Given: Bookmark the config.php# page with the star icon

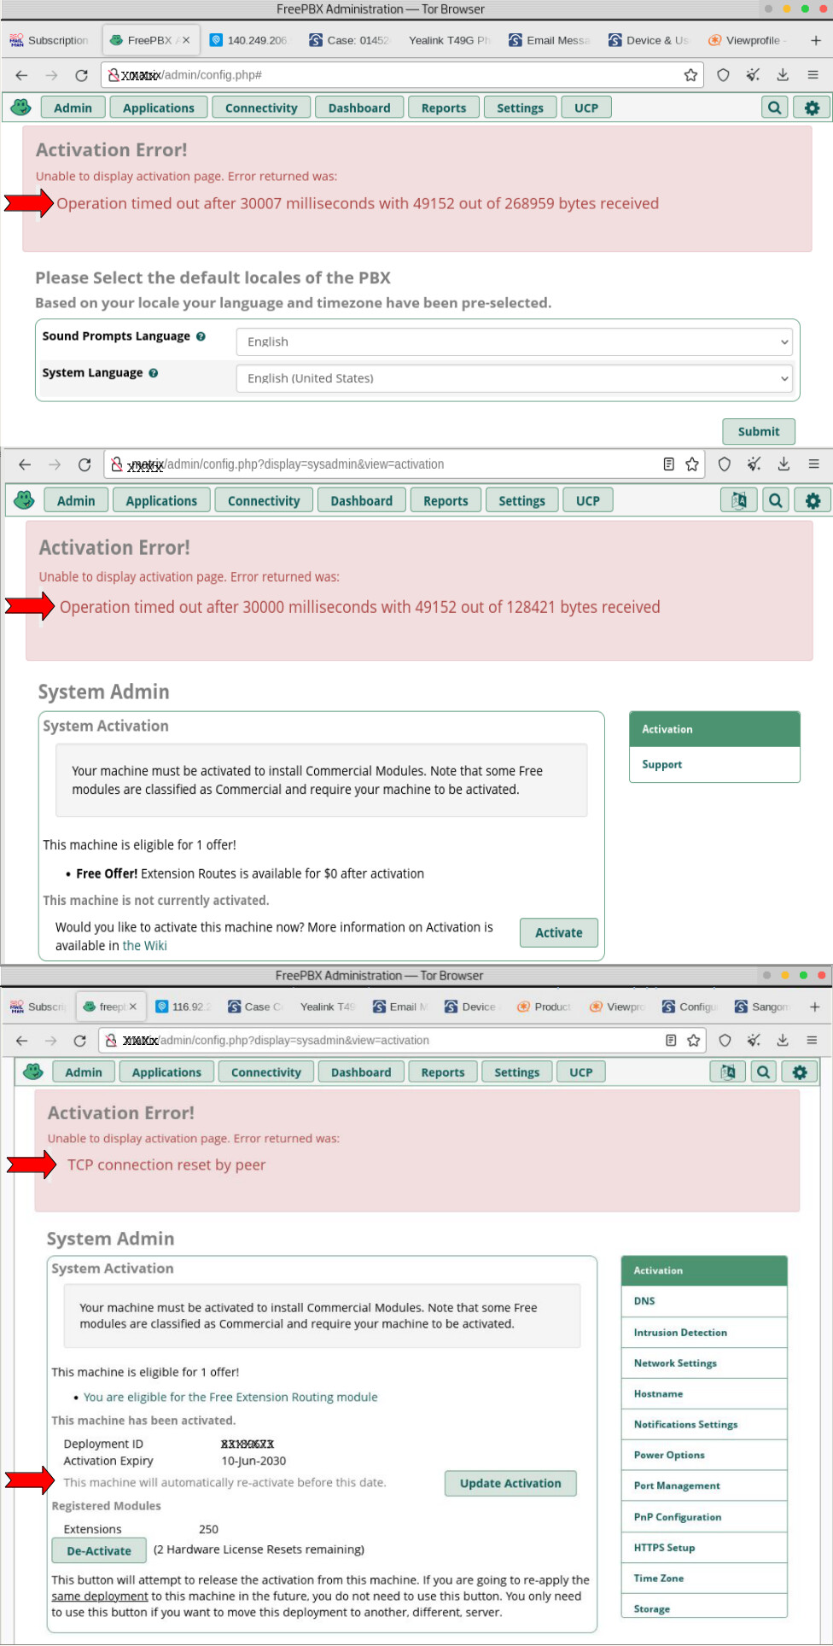Looking at the screenshot, I should point(690,75).
